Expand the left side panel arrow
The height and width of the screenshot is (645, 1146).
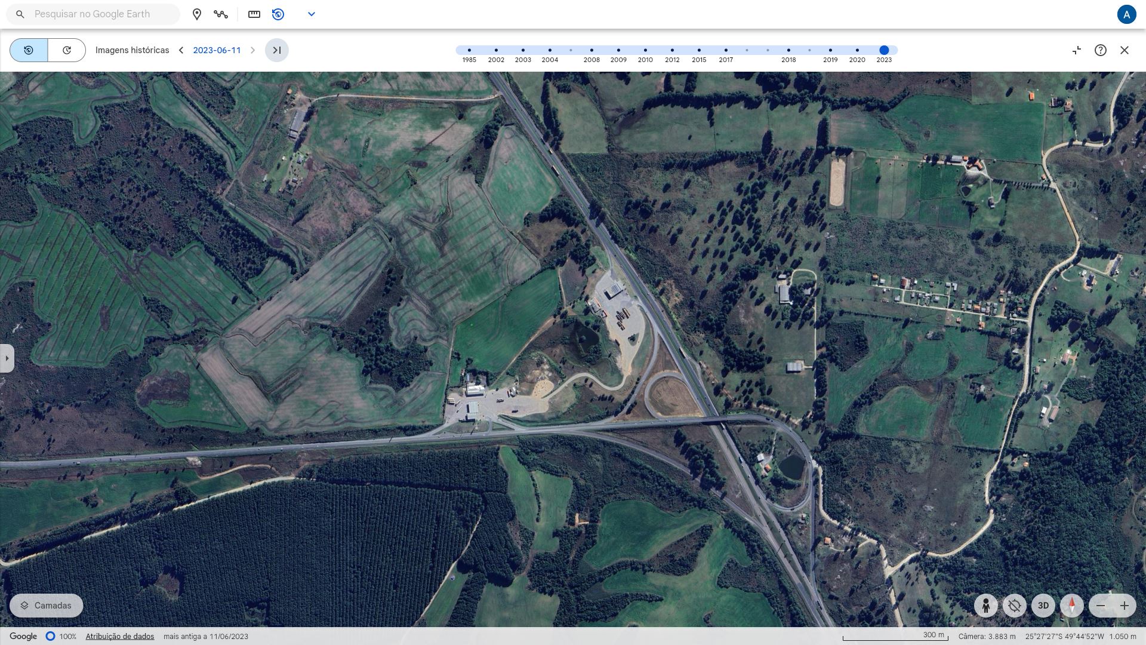point(7,358)
